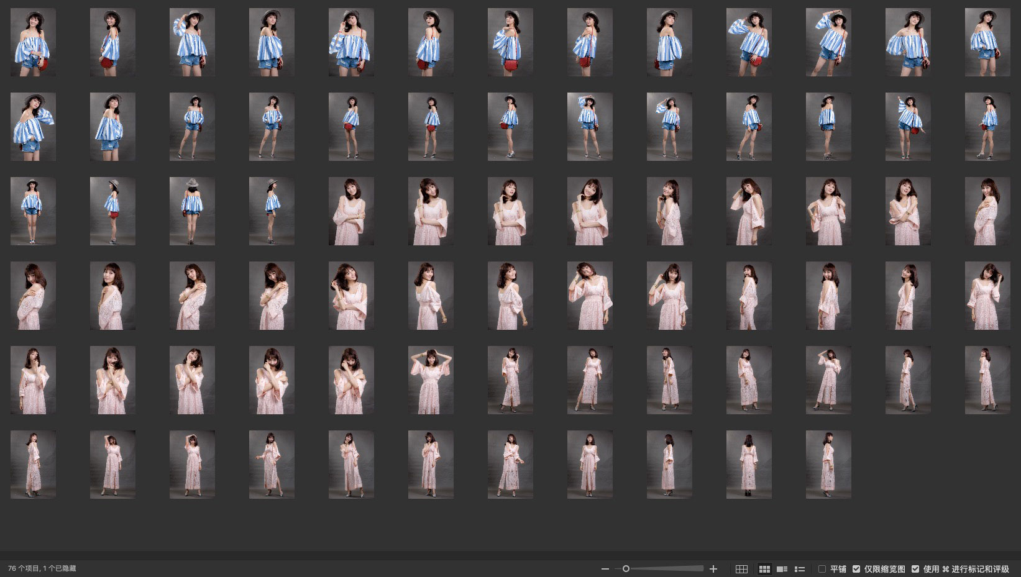Uncheck the 仅限缩览图 checkbox
Viewport: 1021px width, 577px height.
click(x=856, y=569)
